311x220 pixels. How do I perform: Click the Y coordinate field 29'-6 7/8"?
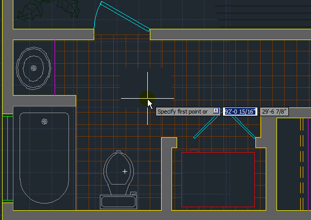274,112
